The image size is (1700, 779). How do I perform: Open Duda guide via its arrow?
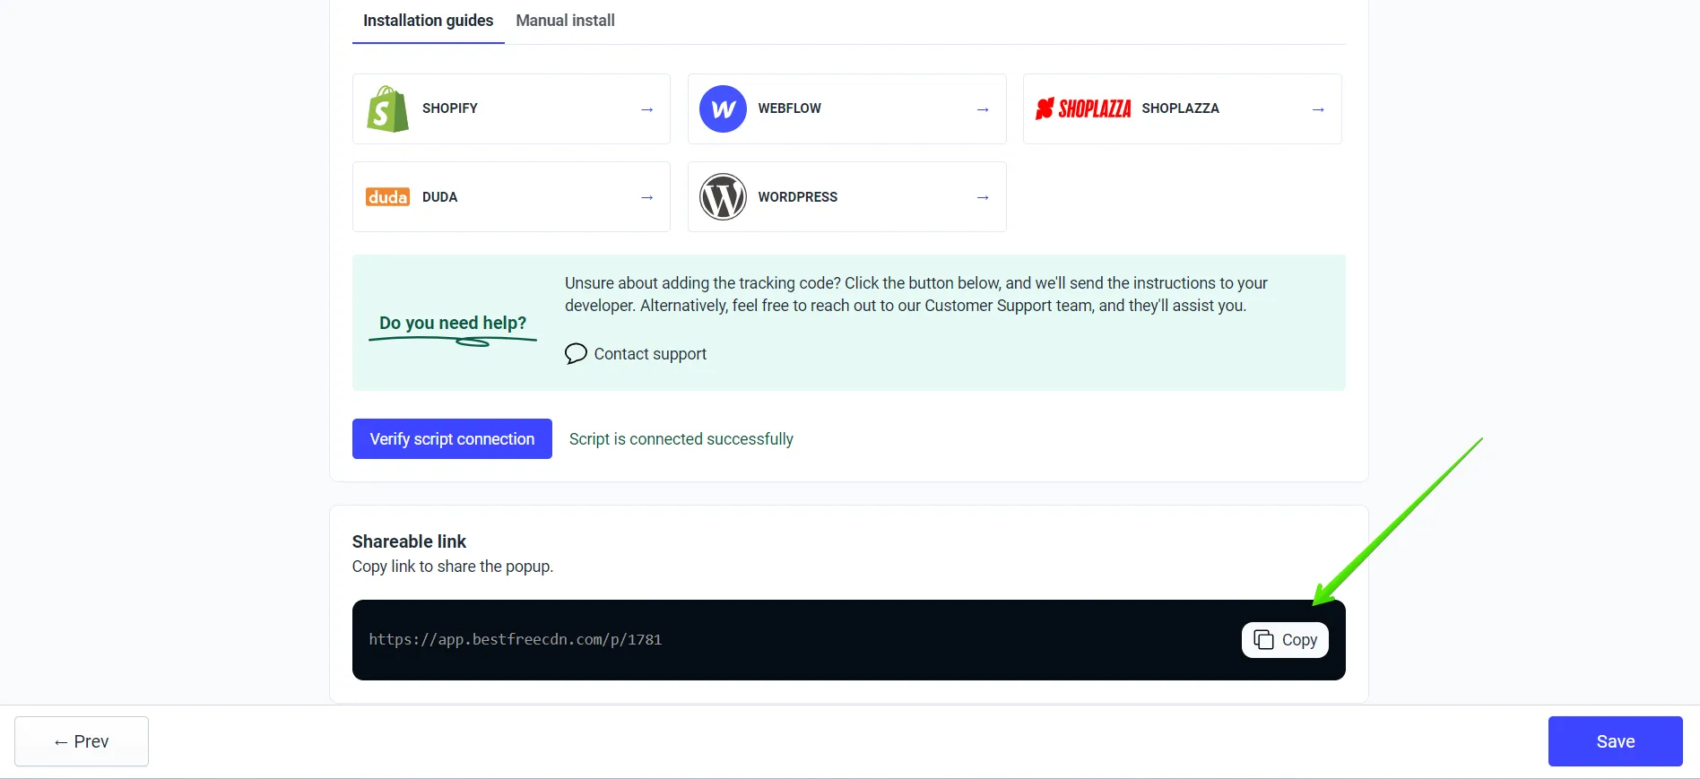[x=646, y=197]
